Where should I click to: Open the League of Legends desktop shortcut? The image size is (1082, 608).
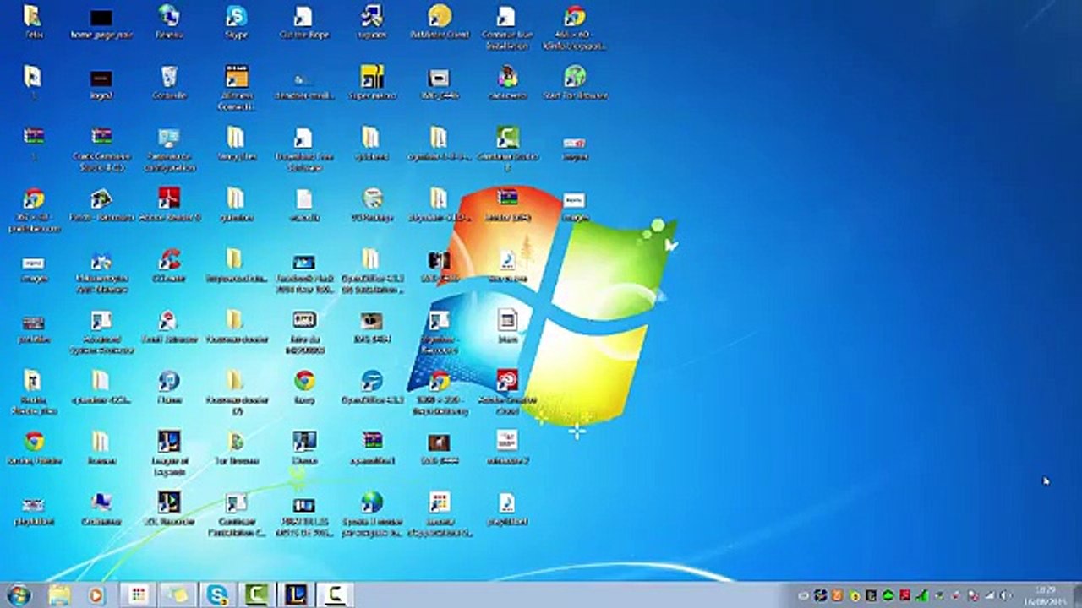[168, 453]
